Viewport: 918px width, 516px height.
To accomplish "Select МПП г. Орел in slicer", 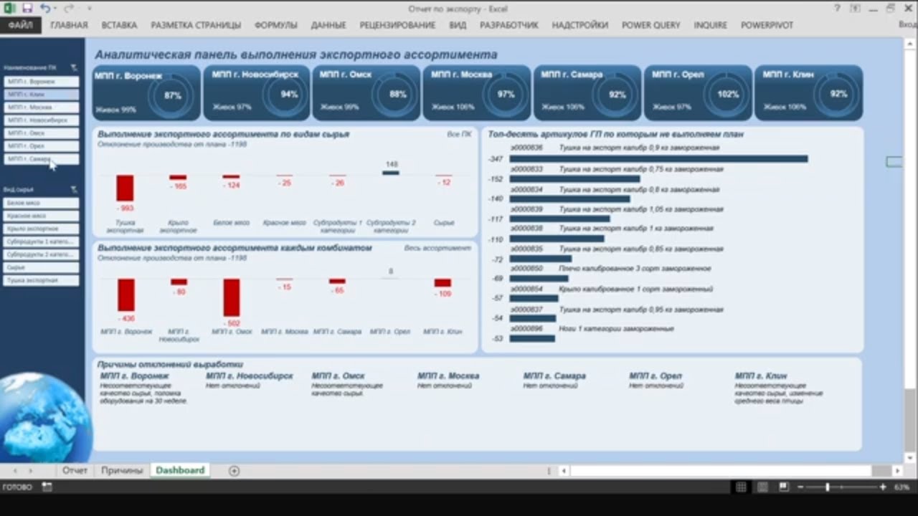I will tap(41, 146).
